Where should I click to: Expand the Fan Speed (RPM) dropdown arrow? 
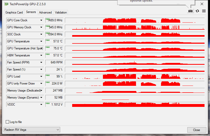coord(41,62)
